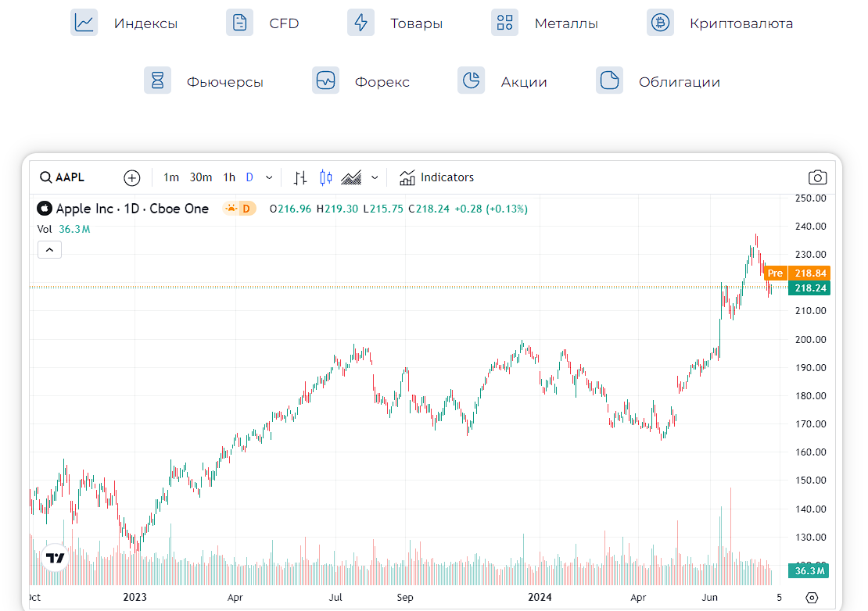Open the Indicators menu

coord(437,177)
